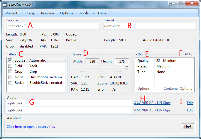Image resolution: width=201 pixels, height=139 pixels.
Task: Open the Tools menu
Action: (x=84, y=13)
